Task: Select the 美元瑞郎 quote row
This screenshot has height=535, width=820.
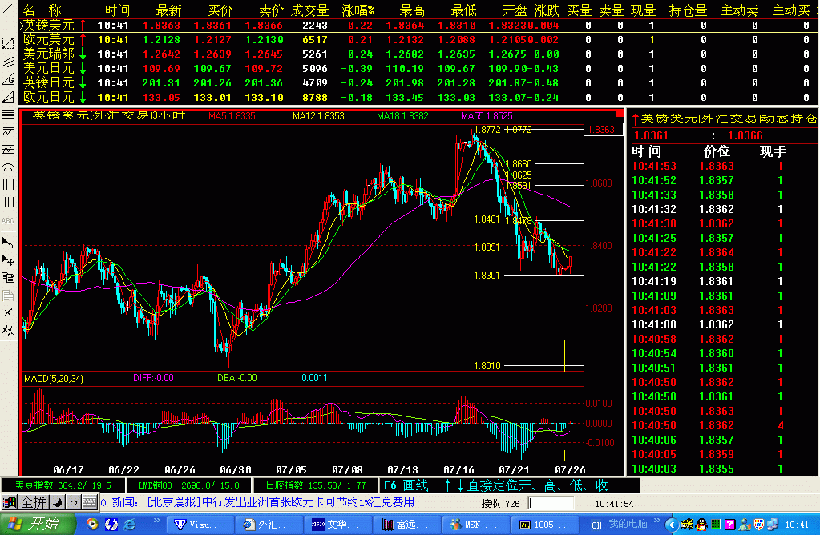Action: pos(419,54)
